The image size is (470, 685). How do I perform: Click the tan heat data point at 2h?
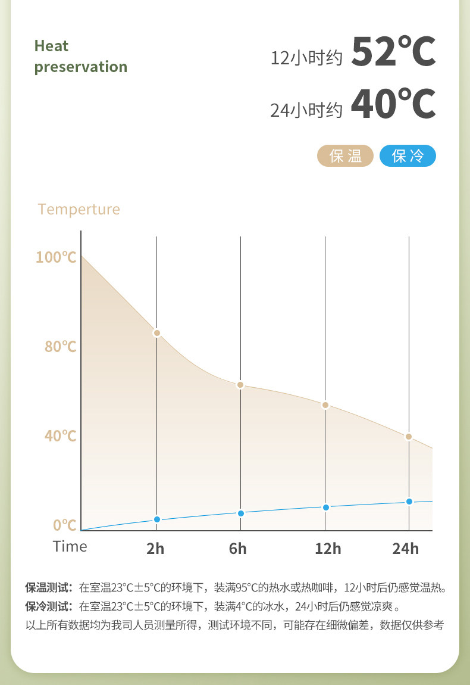(157, 333)
